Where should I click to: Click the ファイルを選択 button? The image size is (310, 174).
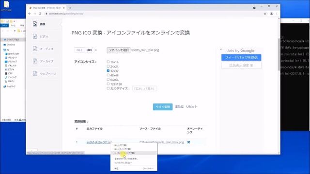(x=118, y=50)
